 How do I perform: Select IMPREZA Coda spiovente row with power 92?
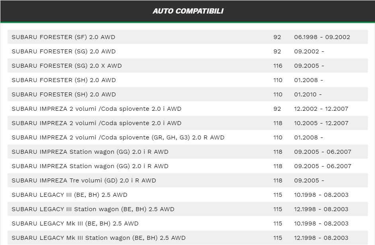coord(187,109)
